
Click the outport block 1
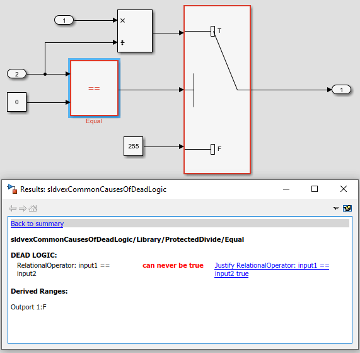342,90
